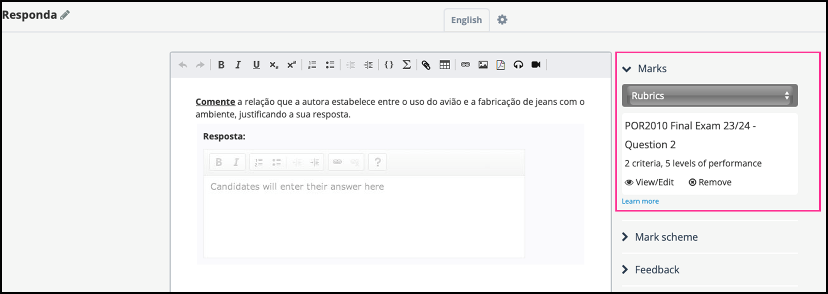The image size is (828, 294).
Task: Insert a math formula with sigma icon
Action: pos(406,65)
